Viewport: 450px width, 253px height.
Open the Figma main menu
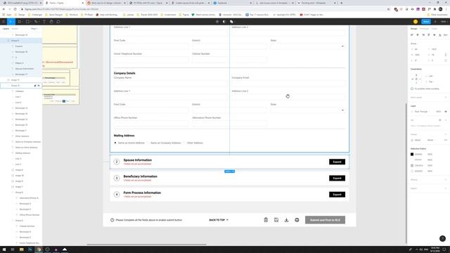[4, 22]
